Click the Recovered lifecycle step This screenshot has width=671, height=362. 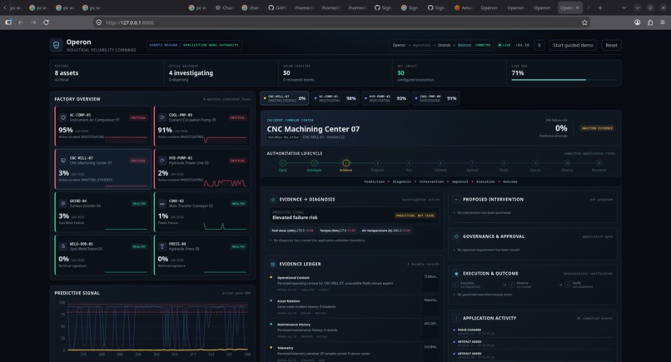(599, 166)
